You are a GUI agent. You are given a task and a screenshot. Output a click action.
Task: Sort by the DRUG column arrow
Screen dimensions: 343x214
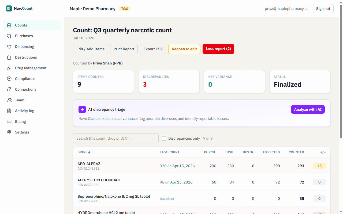point(89,152)
